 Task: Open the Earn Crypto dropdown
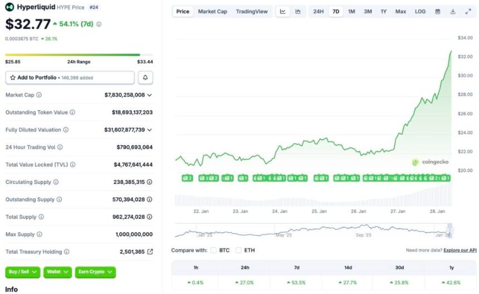pyautogui.click(x=95, y=272)
